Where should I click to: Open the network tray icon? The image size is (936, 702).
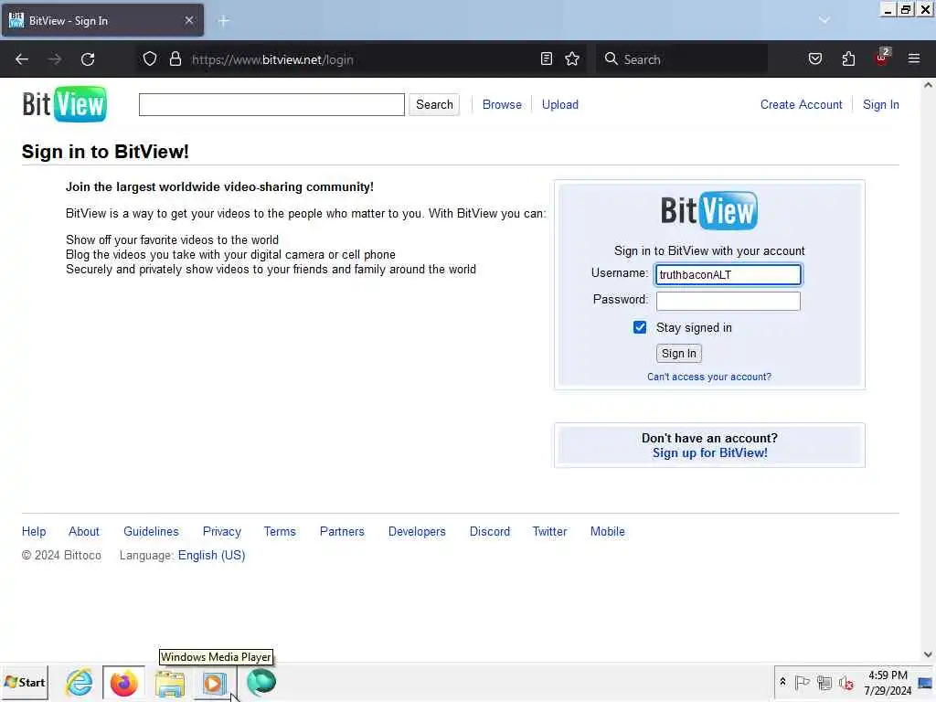pyautogui.click(x=824, y=682)
